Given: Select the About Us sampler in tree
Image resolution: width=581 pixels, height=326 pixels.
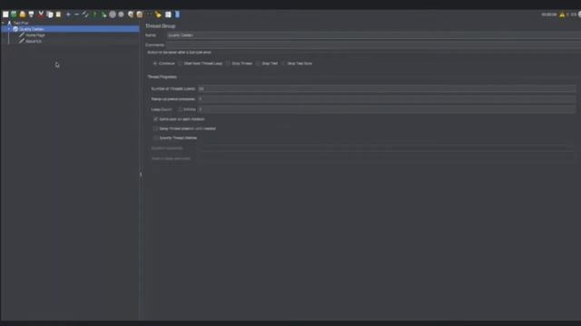Looking at the screenshot, I should [x=34, y=42].
